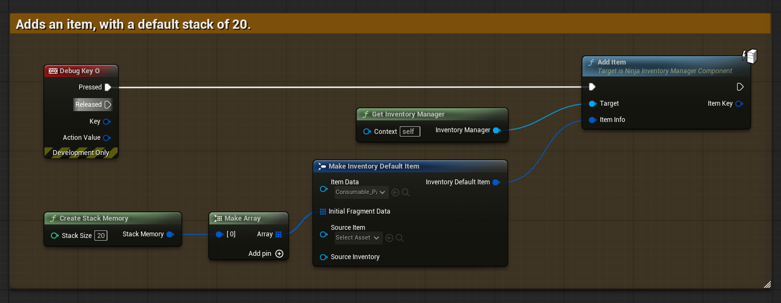Browse to Item Data asset with magnifier icon
The width and height of the screenshot is (781, 303).
click(406, 192)
